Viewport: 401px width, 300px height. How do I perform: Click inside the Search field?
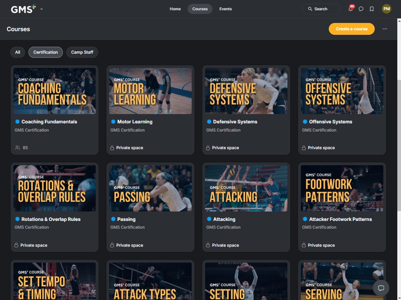(321, 9)
